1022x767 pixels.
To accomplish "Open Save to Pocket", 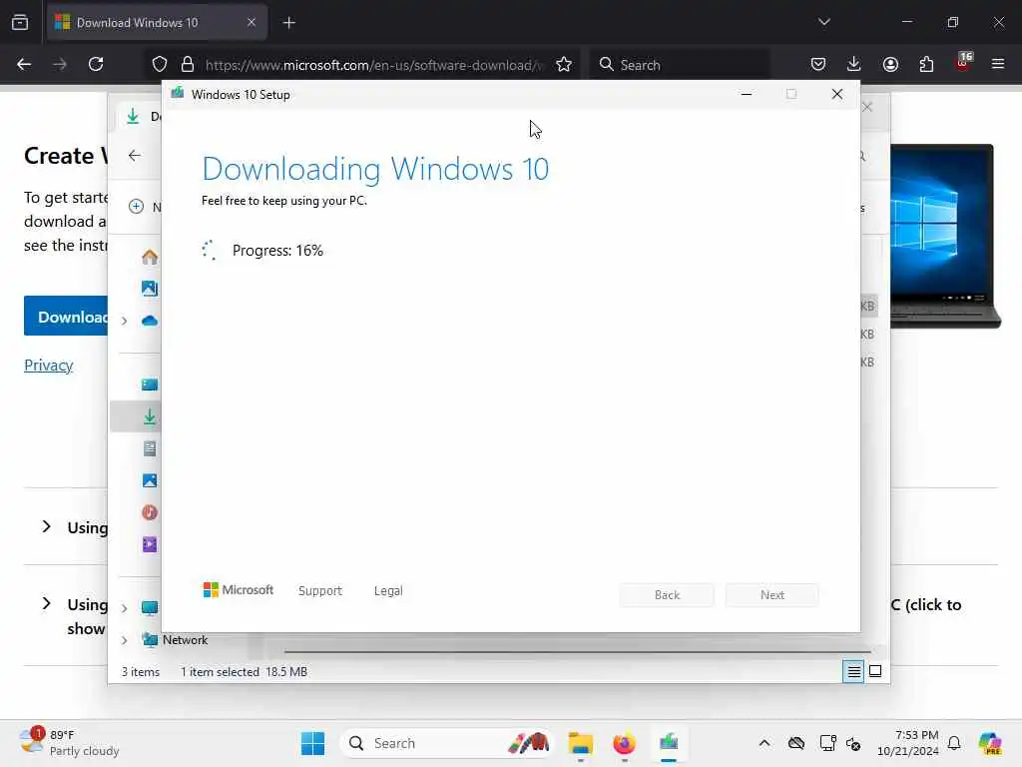I will (x=818, y=64).
